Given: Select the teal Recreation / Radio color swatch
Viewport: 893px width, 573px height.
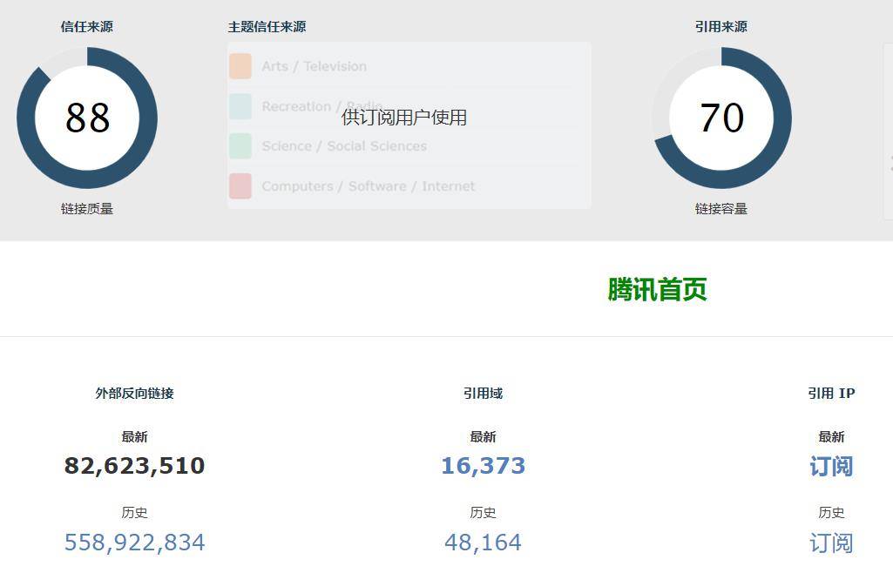Looking at the screenshot, I should click(240, 106).
